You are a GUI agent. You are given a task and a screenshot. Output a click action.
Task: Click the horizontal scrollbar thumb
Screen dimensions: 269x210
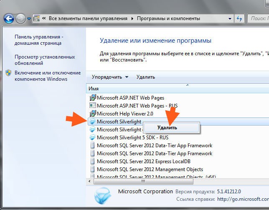point(143,181)
